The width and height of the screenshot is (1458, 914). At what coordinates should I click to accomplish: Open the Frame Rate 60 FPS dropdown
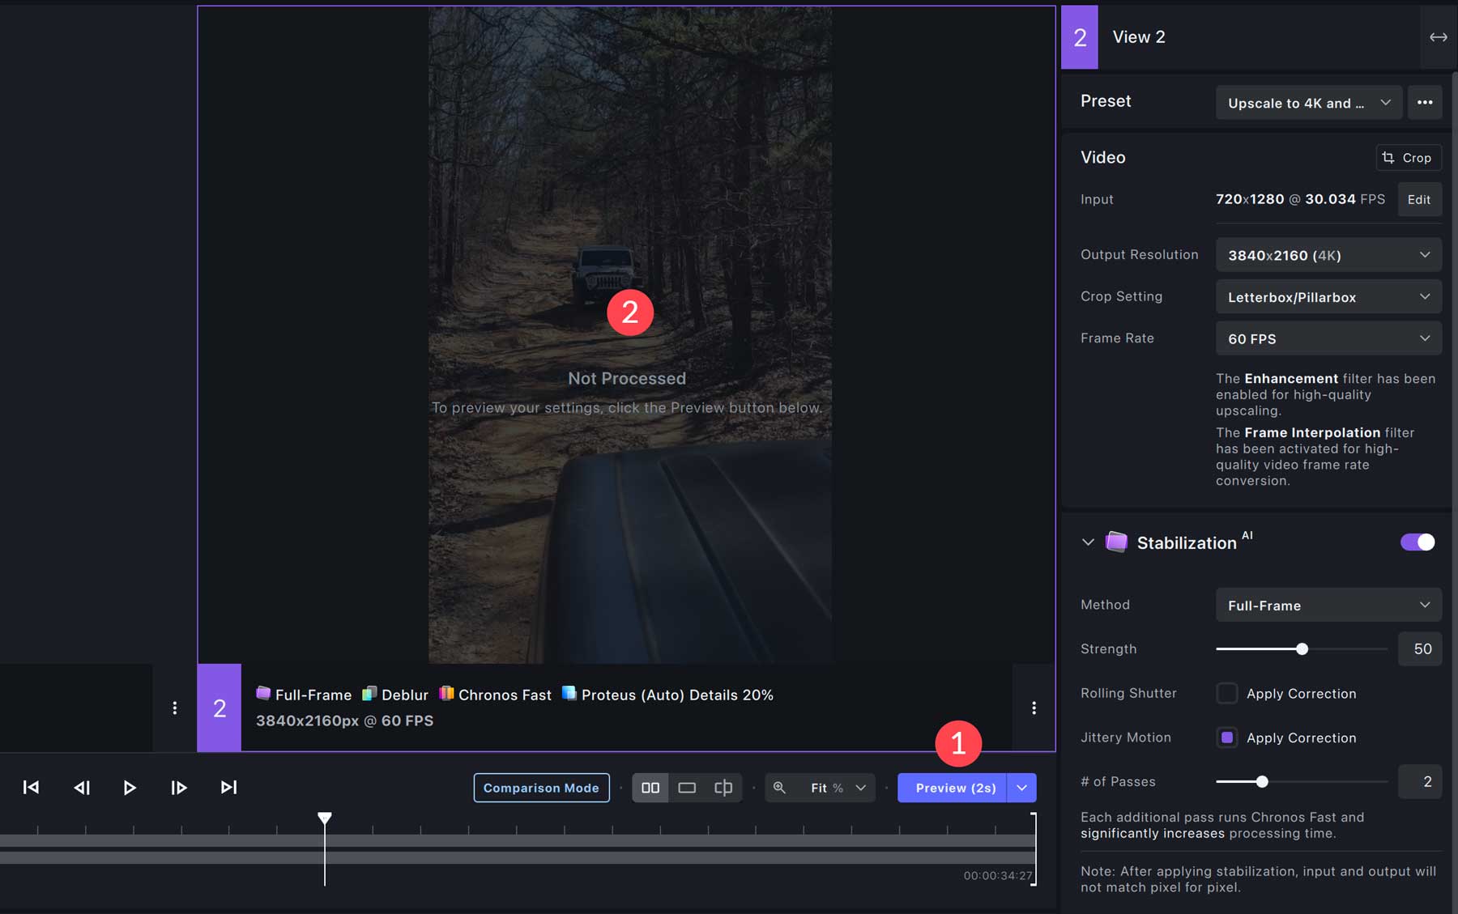(1328, 338)
